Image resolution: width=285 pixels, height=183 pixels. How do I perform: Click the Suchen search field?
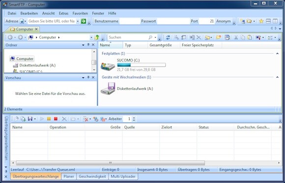click(x=128, y=37)
